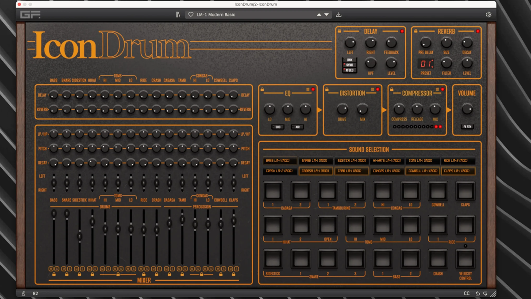Viewport: 531px width, 299px height.
Task: Click the Congas group lock in mixer
Action: [201, 274]
